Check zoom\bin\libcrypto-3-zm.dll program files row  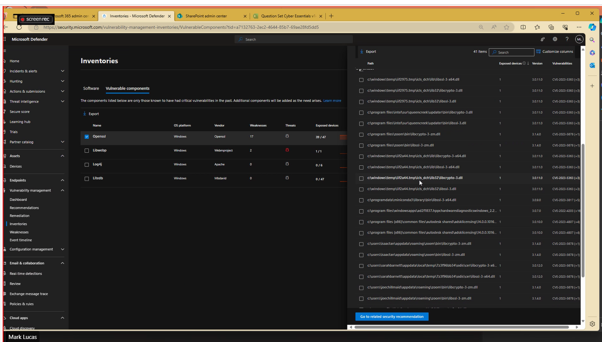[361, 135]
